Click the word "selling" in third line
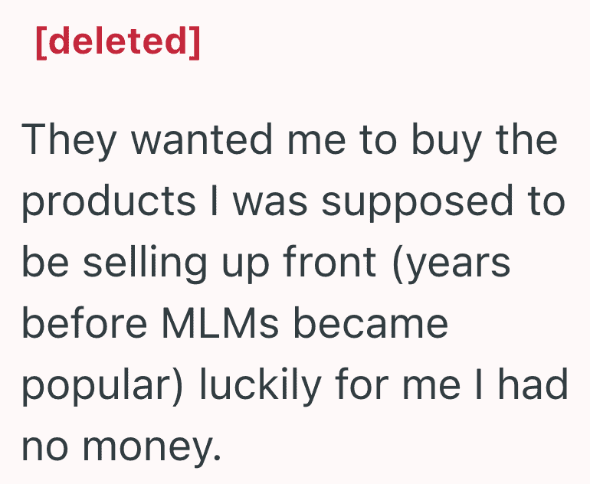 pyautogui.click(x=145, y=263)
